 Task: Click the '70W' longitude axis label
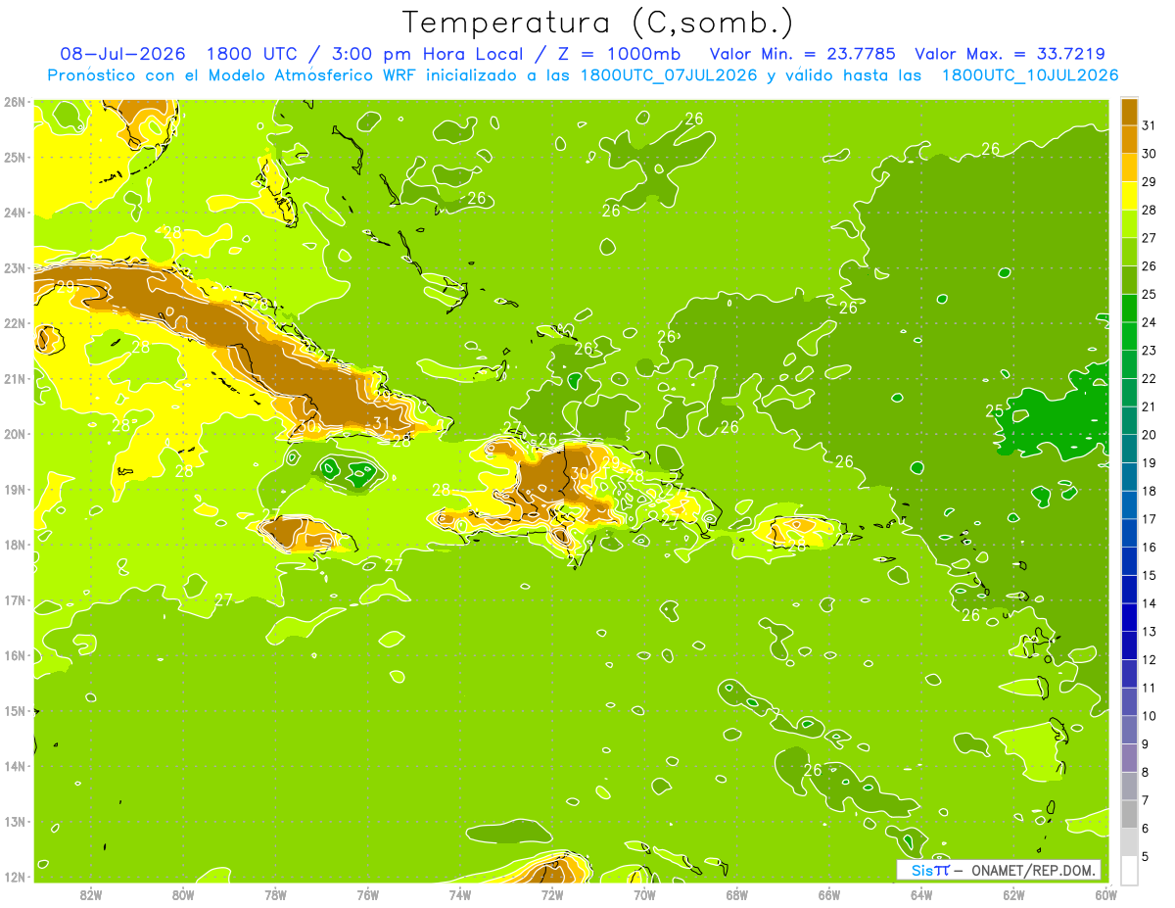(644, 894)
